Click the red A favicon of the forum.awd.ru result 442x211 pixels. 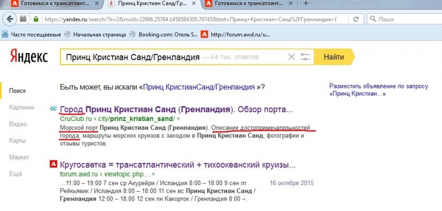pos(53,163)
